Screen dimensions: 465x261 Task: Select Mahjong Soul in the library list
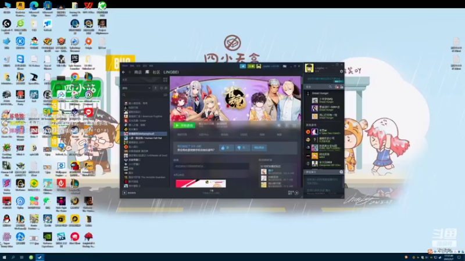pyautogui.click(x=145, y=134)
